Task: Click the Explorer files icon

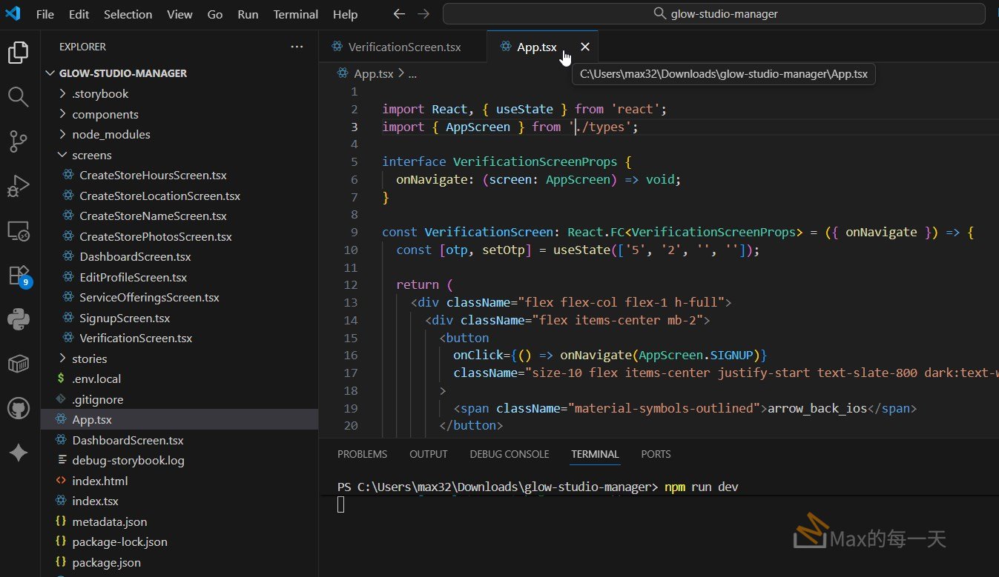Action: point(19,53)
